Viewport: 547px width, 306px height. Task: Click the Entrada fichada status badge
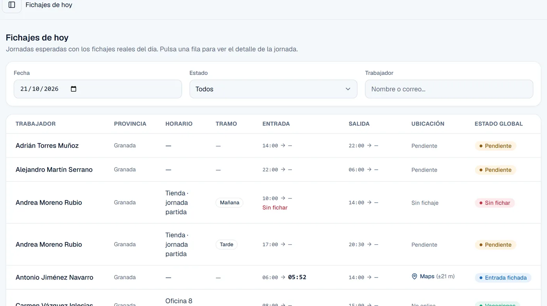click(503, 278)
